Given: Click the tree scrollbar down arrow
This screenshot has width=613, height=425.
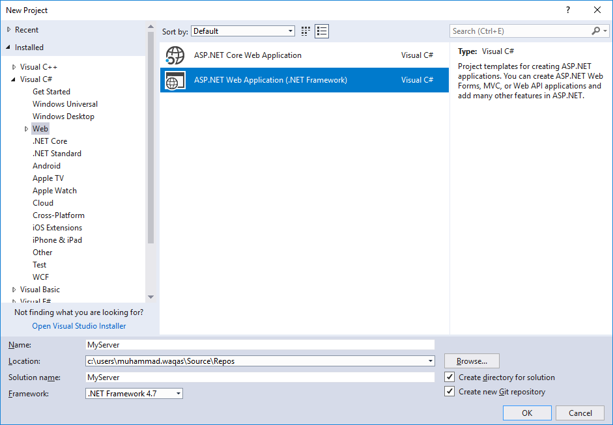Looking at the screenshot, I should point(151,297).
